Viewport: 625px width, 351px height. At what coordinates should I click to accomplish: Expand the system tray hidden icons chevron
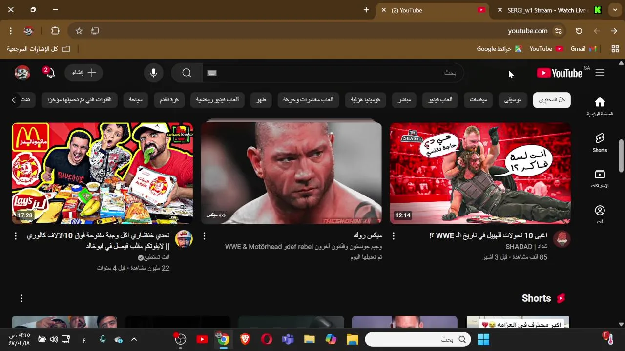(x=134, y=339)
